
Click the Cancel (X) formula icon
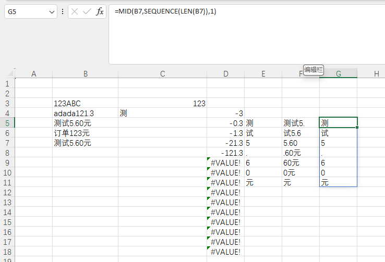tap(75, 11)
